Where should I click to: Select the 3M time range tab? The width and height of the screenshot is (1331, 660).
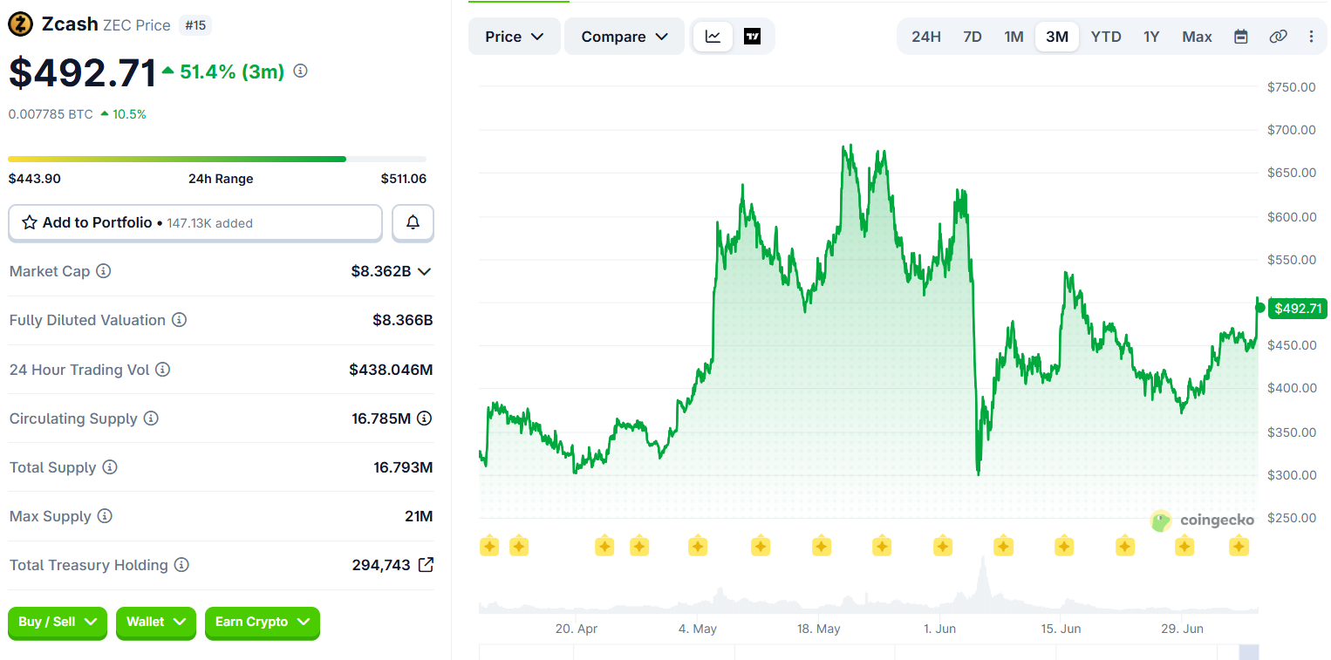coord(1057,37)
